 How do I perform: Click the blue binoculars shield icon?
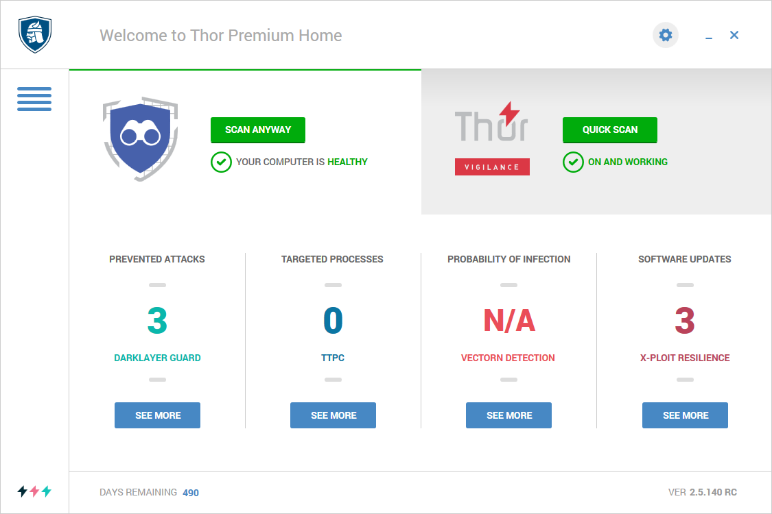(x=140, y=139)
